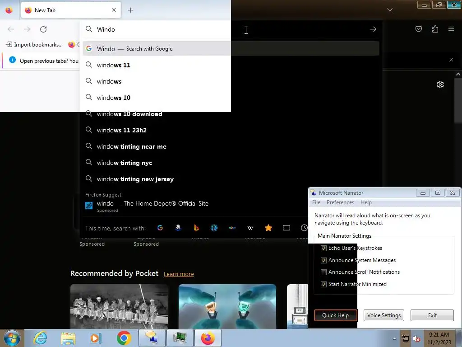Open the Windows Start button
Image resolution: width=462 pixels, height=347 pixels.
pyautogui.click(x=12, y=338)
